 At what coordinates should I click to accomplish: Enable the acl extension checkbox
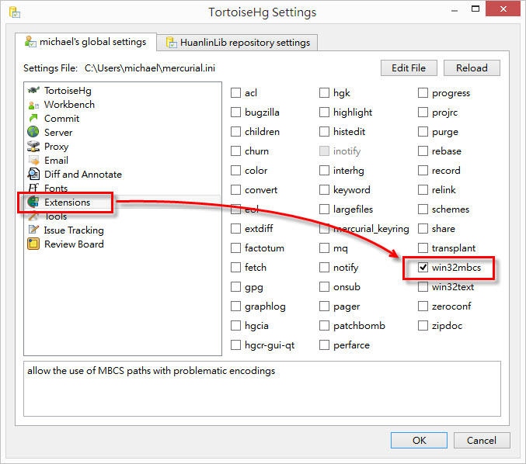coord(236,93)
